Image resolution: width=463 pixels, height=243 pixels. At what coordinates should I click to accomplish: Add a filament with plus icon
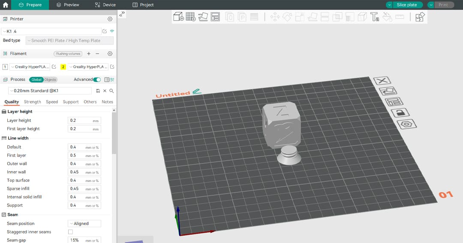click(89, 54)
